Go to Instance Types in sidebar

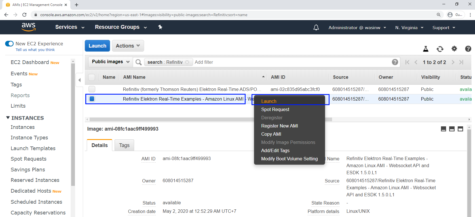click(29, 138)
